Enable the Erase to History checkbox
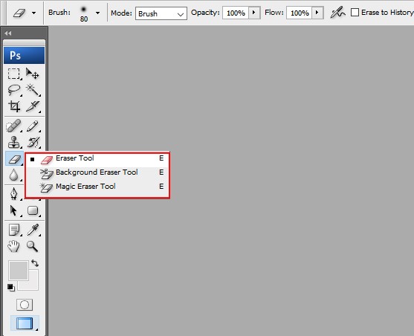 click(x=355, y=13)
